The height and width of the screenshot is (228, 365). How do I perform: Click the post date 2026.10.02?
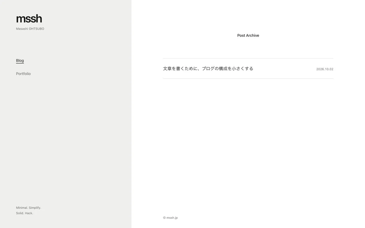(325, 69)
